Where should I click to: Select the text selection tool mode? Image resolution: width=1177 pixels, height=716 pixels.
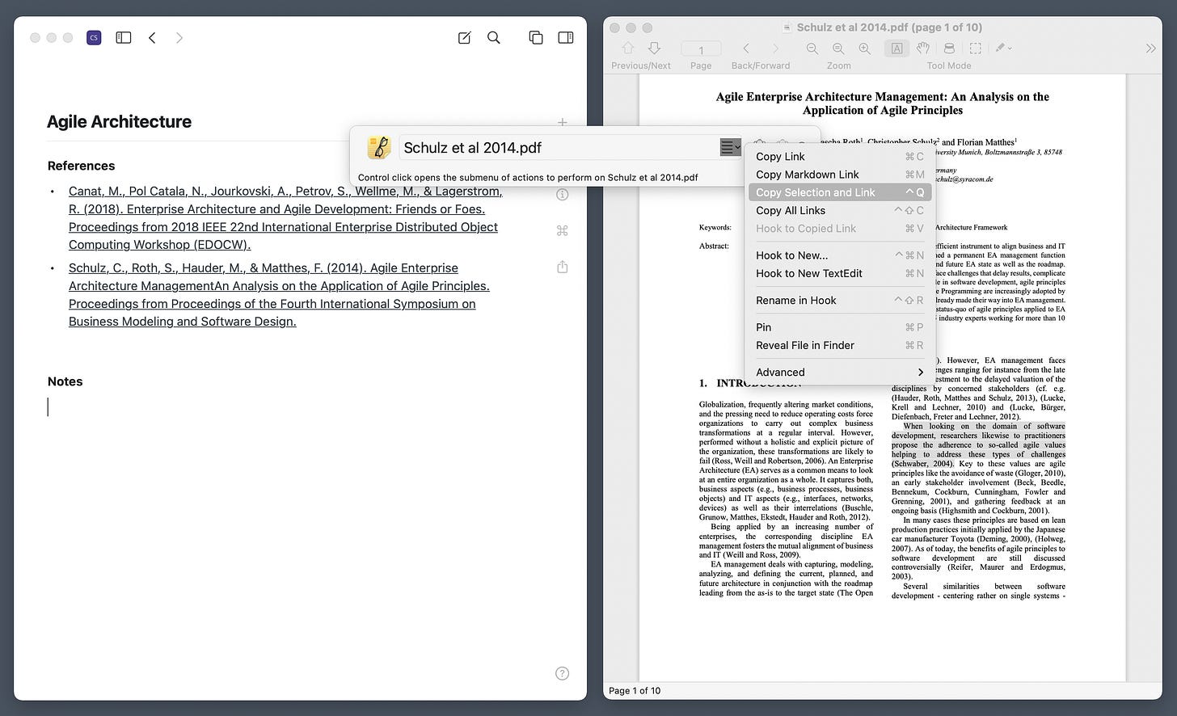click(x=896, y=48)
